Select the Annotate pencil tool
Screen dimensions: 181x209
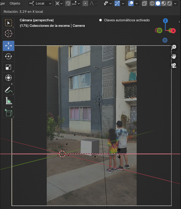9,90
